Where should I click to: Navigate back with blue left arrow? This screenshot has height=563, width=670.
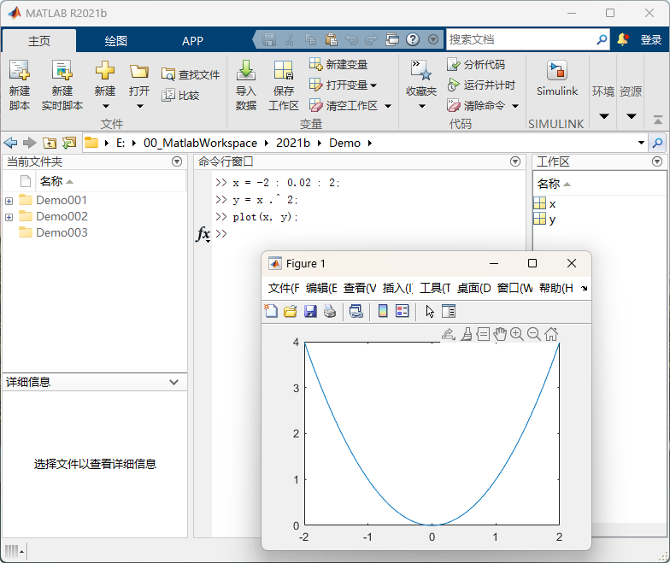click(x=10, y=143)
